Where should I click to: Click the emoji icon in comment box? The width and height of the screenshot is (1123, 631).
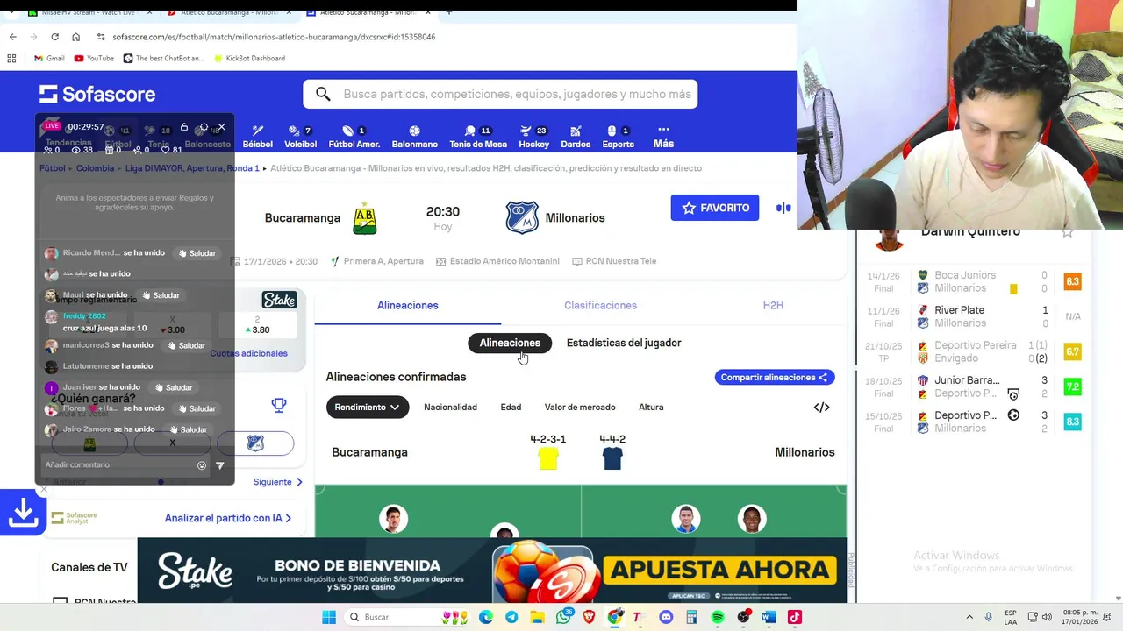(x=202, y=465)
